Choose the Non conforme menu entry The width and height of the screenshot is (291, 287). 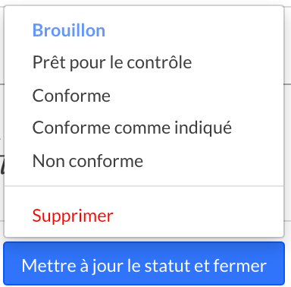tap(144, 161)
